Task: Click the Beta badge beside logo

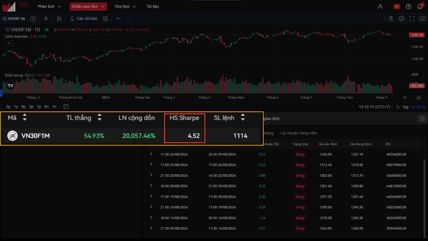Action: point(24,5)
